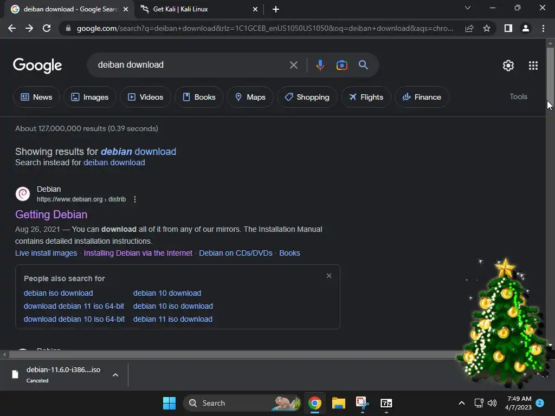Click debian ISO file icon in downloads bar
Viewport: 555px width, 416px height.
15,374
